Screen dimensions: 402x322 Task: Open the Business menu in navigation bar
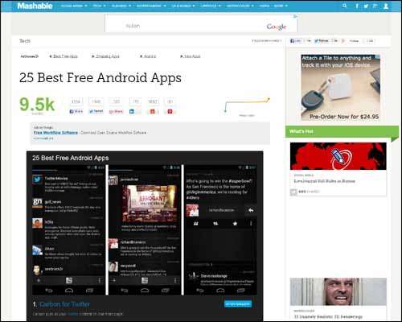tap(121, 6)
